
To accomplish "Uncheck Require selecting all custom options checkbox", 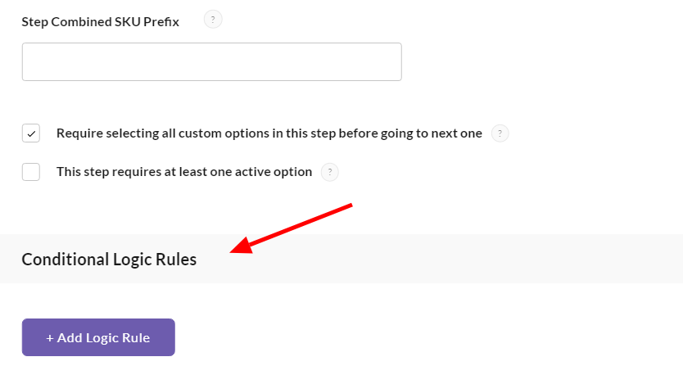I will 31,133.
